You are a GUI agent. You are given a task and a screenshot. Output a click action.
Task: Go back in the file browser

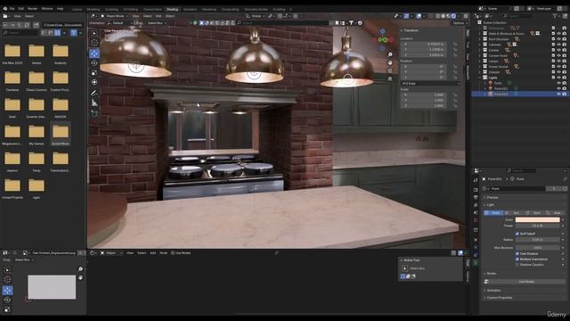pyautogui.click(x=5, y=25)
